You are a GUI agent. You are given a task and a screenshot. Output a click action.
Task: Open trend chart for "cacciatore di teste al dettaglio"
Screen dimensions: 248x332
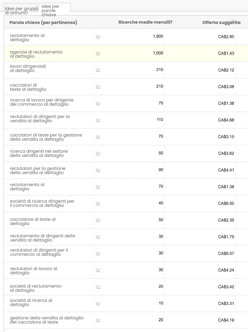[98, 220]
